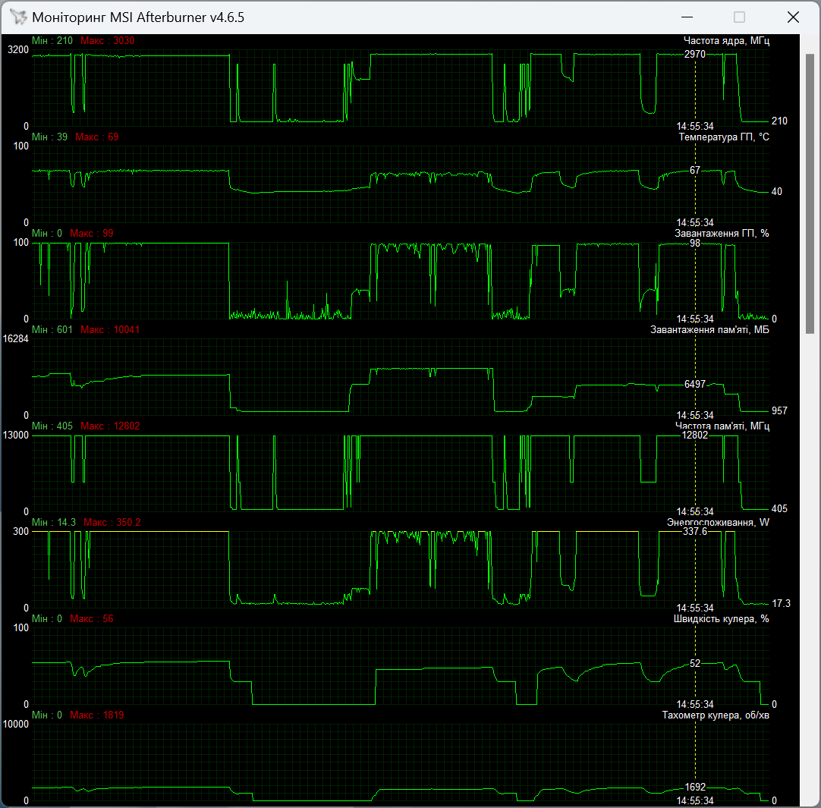This screenshot has height=808, width=821.
Task: Minimize the monitoring window
Action: 687,17
